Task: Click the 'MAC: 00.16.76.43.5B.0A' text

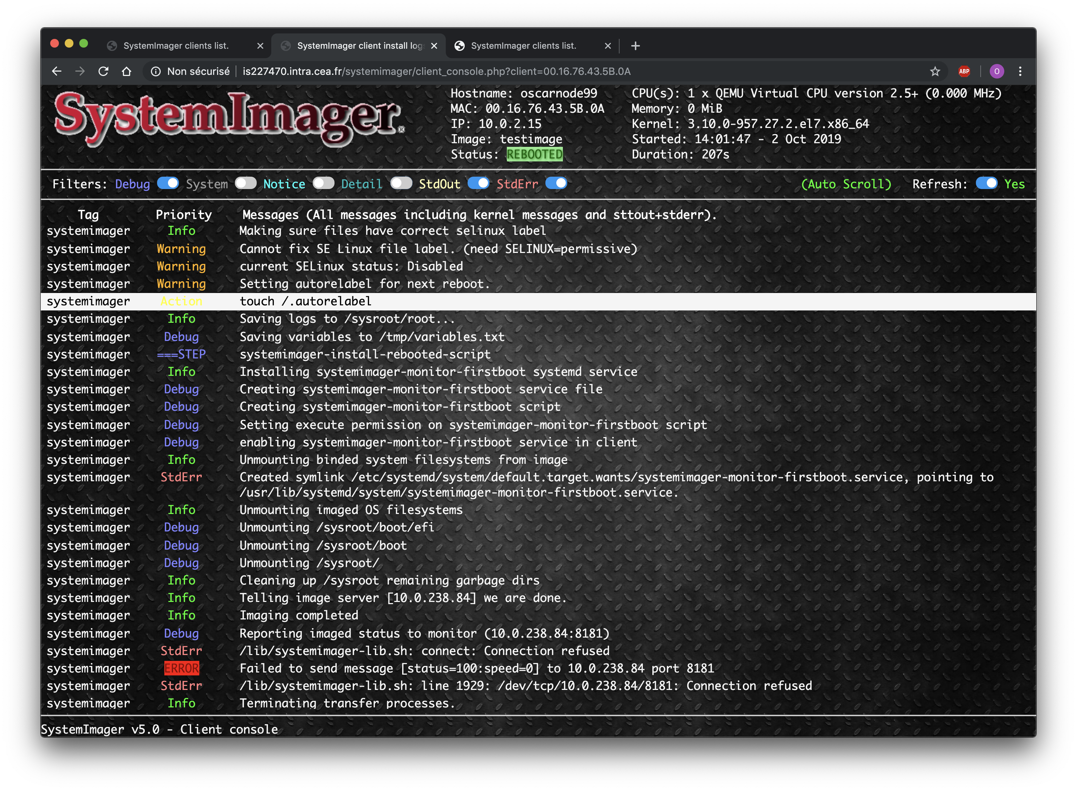Action: point(527,109)
